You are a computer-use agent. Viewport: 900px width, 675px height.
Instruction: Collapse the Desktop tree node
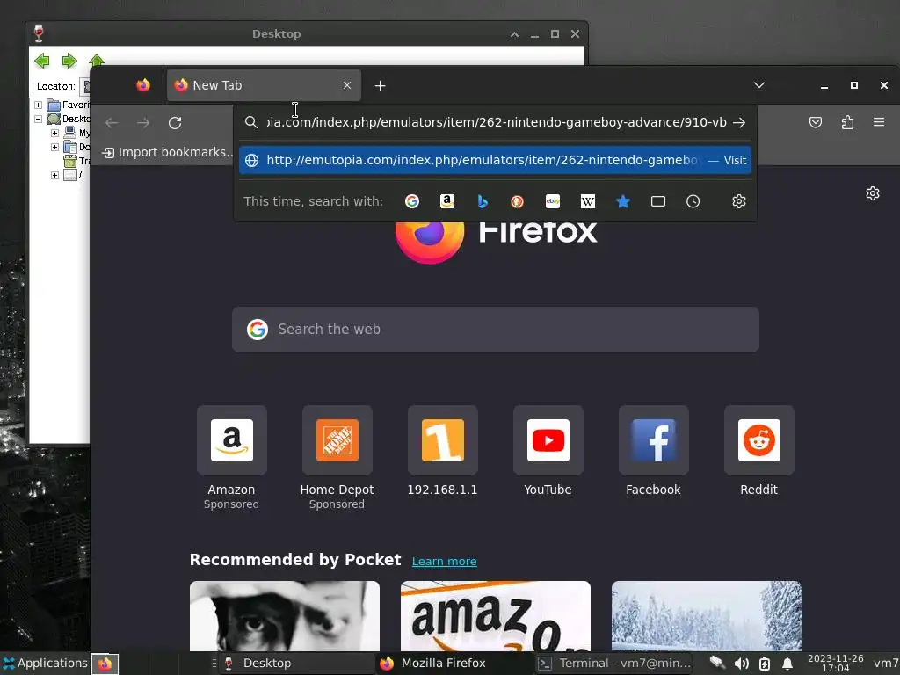38,119
